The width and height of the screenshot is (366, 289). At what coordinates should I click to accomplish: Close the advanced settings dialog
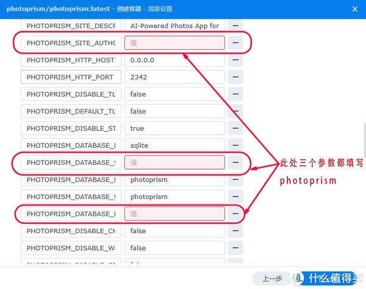(x=355, y=9)
